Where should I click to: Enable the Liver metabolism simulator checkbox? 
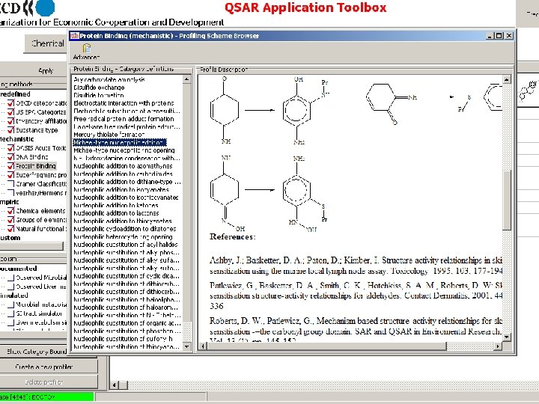(x=10, y=322)
